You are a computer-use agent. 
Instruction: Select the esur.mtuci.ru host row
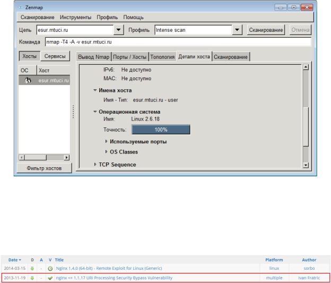click(45, 80)
